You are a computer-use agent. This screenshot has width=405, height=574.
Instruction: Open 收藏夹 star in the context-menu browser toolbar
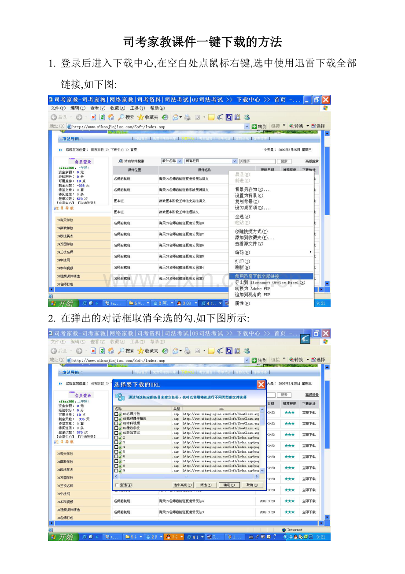tap(140, 117)
